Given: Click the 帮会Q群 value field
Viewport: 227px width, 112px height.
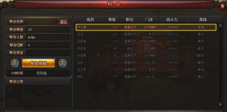Looking at the screenshot, I should (x=48, y=45).
